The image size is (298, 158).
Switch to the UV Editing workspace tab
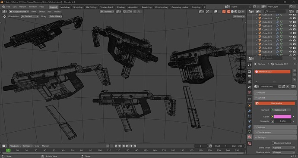pyautogui.click(x=91, y=7)
